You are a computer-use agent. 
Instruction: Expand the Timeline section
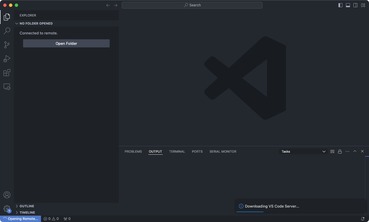pyautogui.click(x=66, y=212)
